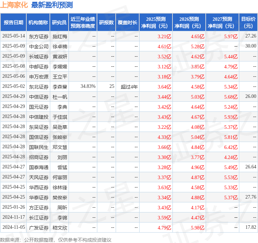Screen dimensions: 258x243
Task: Click 2025 forecast 4.33亿 for 国信证券
Action: point(164,137)
